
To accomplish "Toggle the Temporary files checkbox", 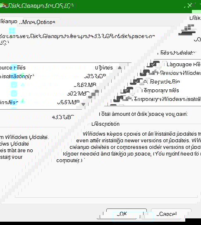I will tap(127, 90).
